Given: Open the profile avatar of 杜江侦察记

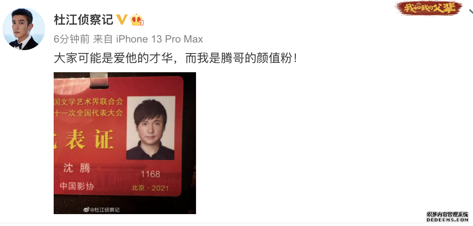Looking at the screenshot, I should 24,29.
